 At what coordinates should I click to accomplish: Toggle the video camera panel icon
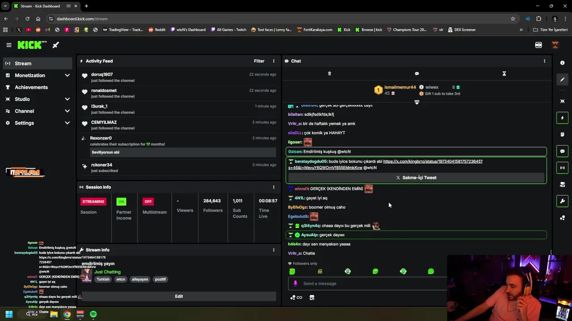[x=562, y=185]
